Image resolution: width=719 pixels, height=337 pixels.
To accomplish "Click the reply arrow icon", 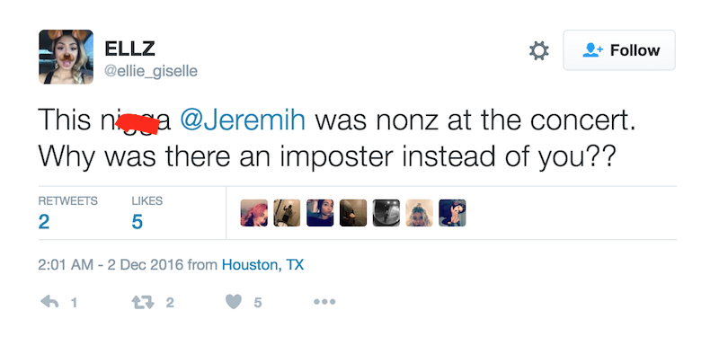I will coord(50,302).
